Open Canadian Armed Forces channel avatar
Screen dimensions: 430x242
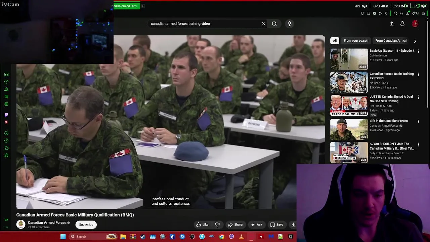tap(21, 224)
